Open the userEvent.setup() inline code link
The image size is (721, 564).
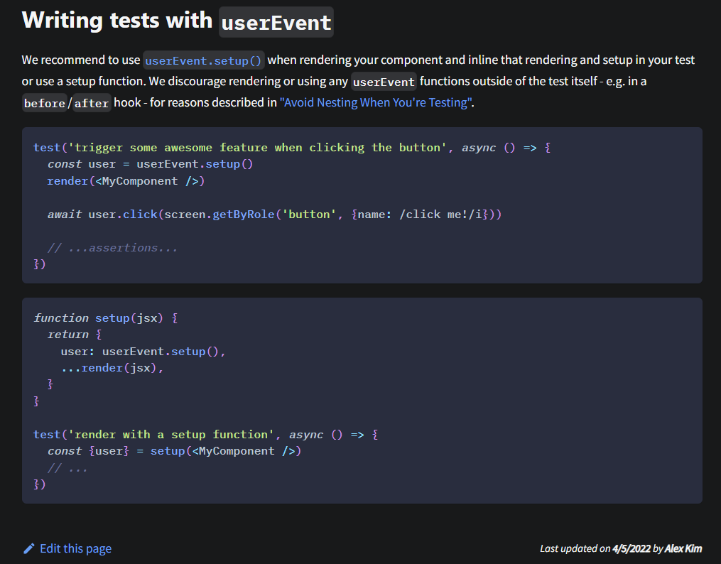[x=203, y=60]
